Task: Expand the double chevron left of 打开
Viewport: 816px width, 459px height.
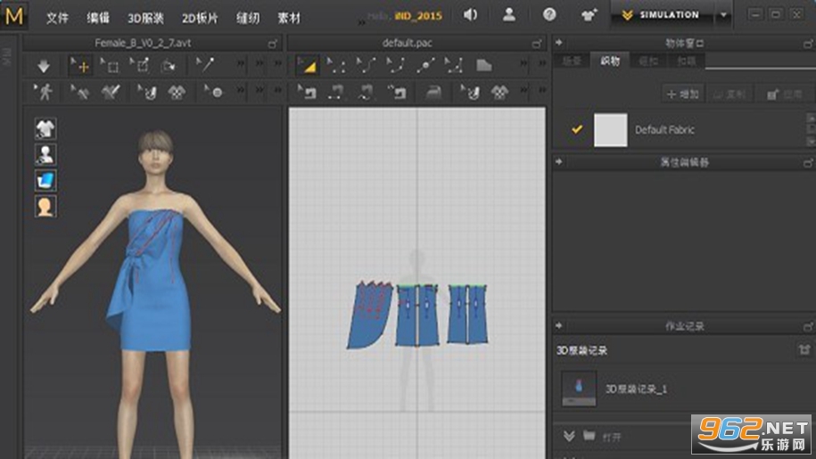Action: point(569,436)
